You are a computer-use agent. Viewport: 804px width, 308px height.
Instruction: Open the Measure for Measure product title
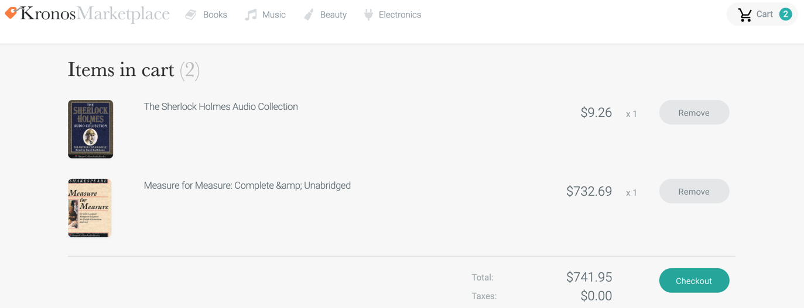pyautogui.click(x=247, y=186)
